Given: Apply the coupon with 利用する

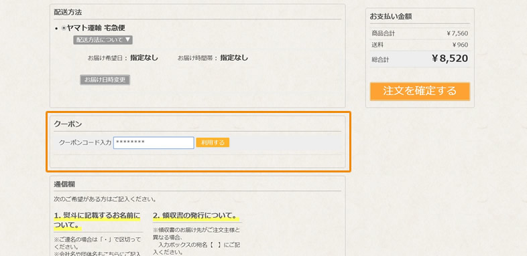Looking at the screenshot, I should coord(213,143).
